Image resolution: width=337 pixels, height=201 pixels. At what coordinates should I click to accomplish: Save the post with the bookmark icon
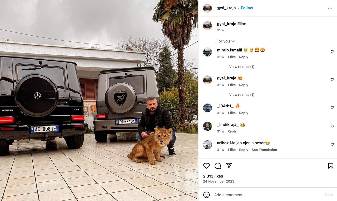coord(331,166)
